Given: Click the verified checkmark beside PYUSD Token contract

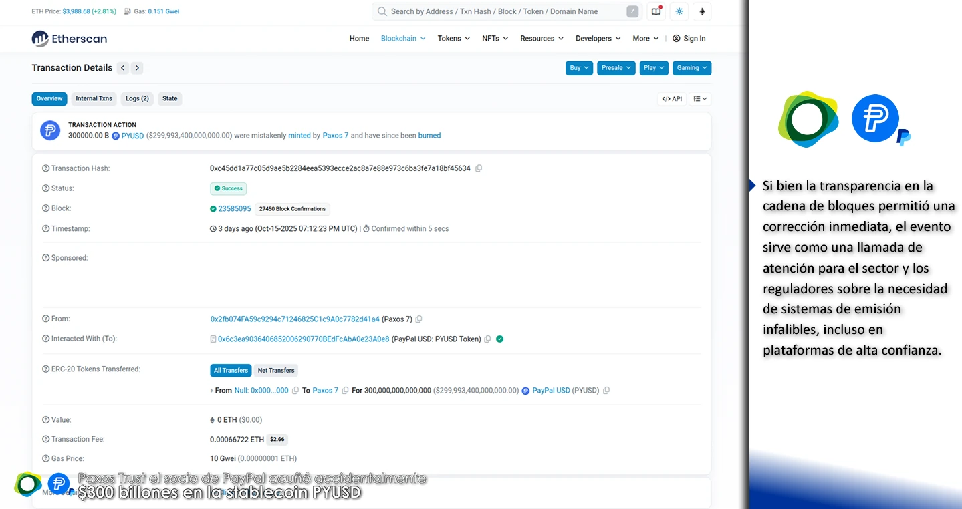Looking at the screenshot, I should click(x=499, y=339).
